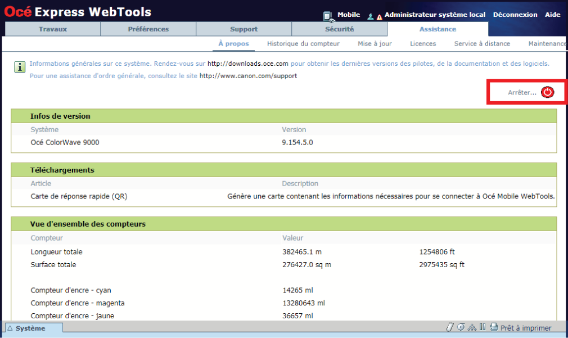Open the Sécurité tab

(340, 29)
